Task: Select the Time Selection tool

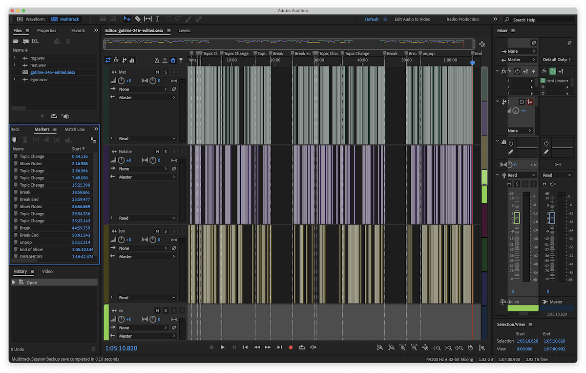Action: (x=158, y=19)
